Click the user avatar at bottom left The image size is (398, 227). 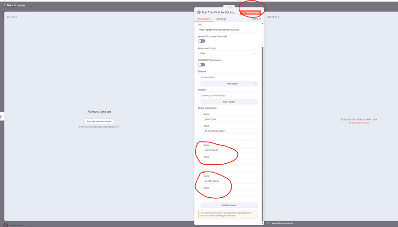[x=6, y=225]
